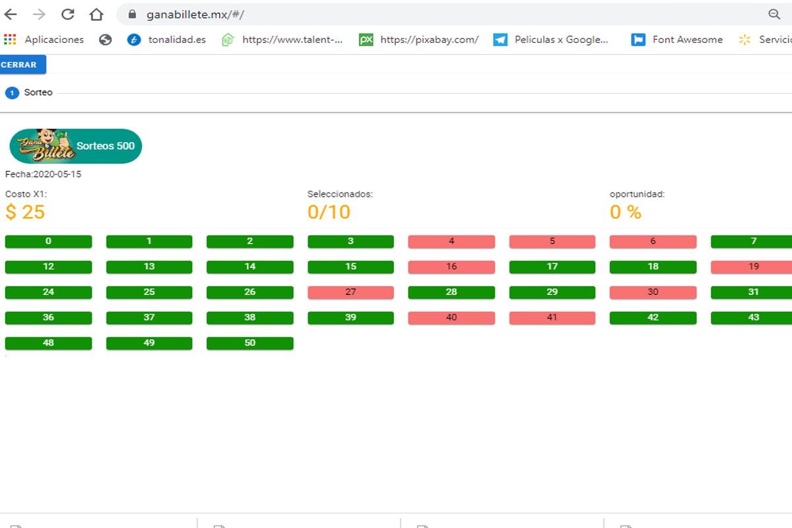Open the pixabay.com bookmark
The image size is (792, 528).
tap(419, 40)
